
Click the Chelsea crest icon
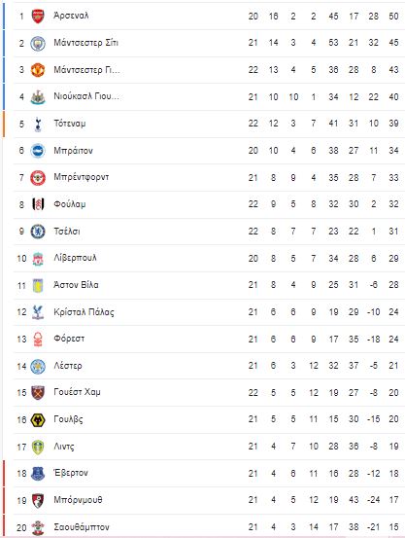(x=38, y=232)
